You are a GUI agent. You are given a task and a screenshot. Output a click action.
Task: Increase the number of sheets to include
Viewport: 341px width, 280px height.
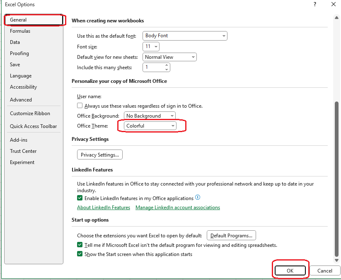pyautogui.click(x=167, y=65)
